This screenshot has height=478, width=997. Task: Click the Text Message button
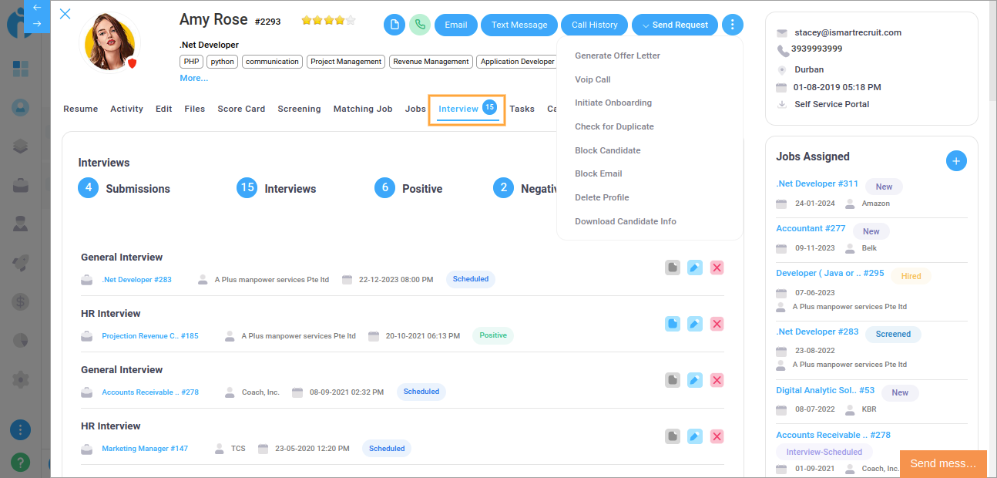point(519,25)
